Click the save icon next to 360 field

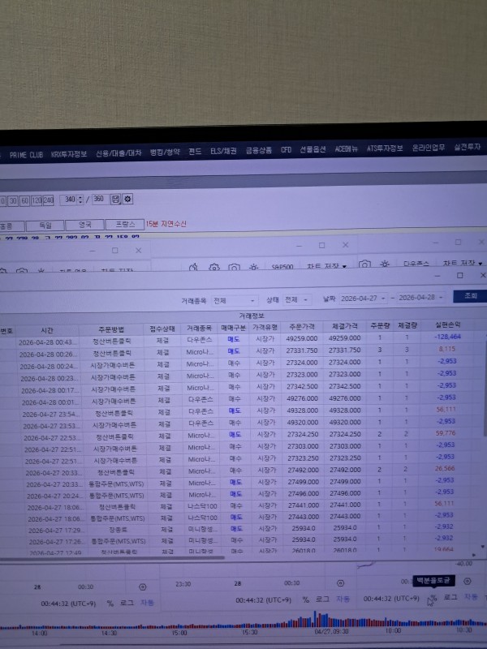115,199
